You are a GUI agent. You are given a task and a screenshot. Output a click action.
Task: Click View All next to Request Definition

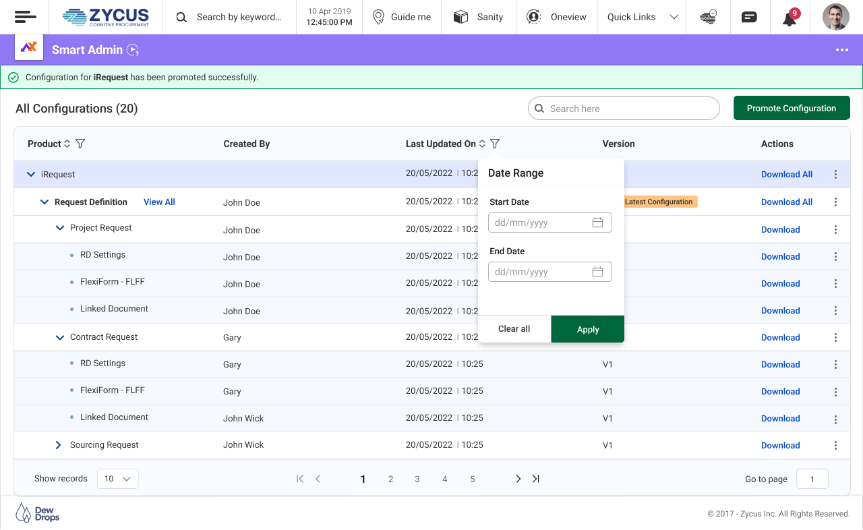tap(159, 202)
